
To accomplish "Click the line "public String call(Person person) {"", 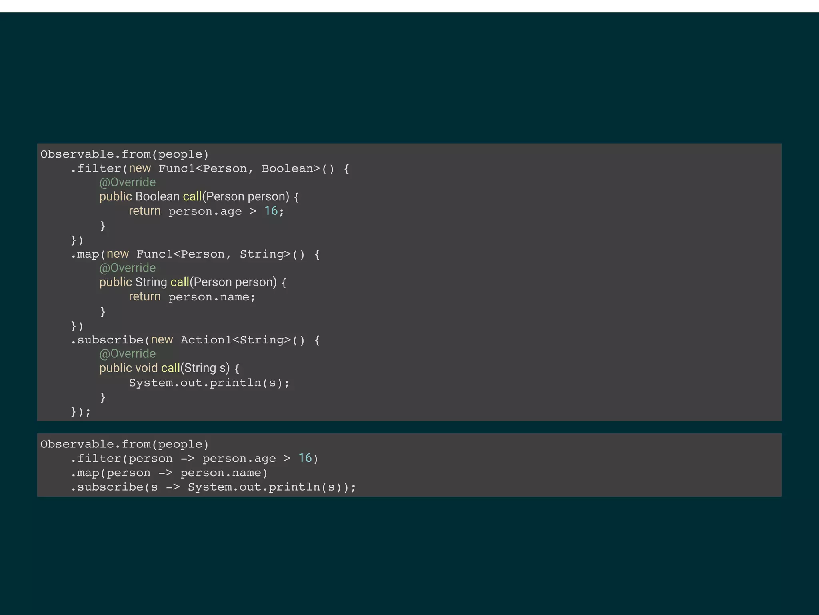I will pyautogui.click(x=193, y=282).
